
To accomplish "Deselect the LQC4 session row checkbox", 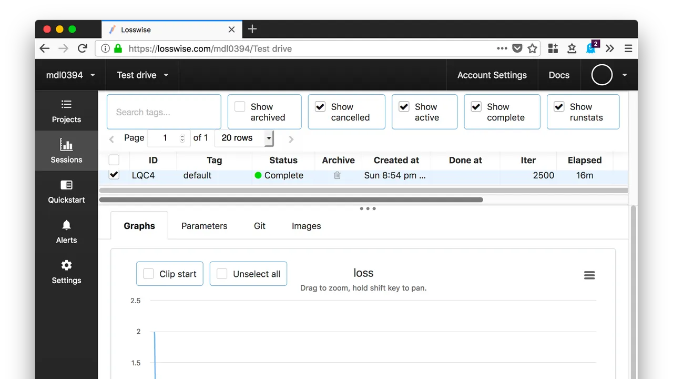I will [x=114, y=174].
